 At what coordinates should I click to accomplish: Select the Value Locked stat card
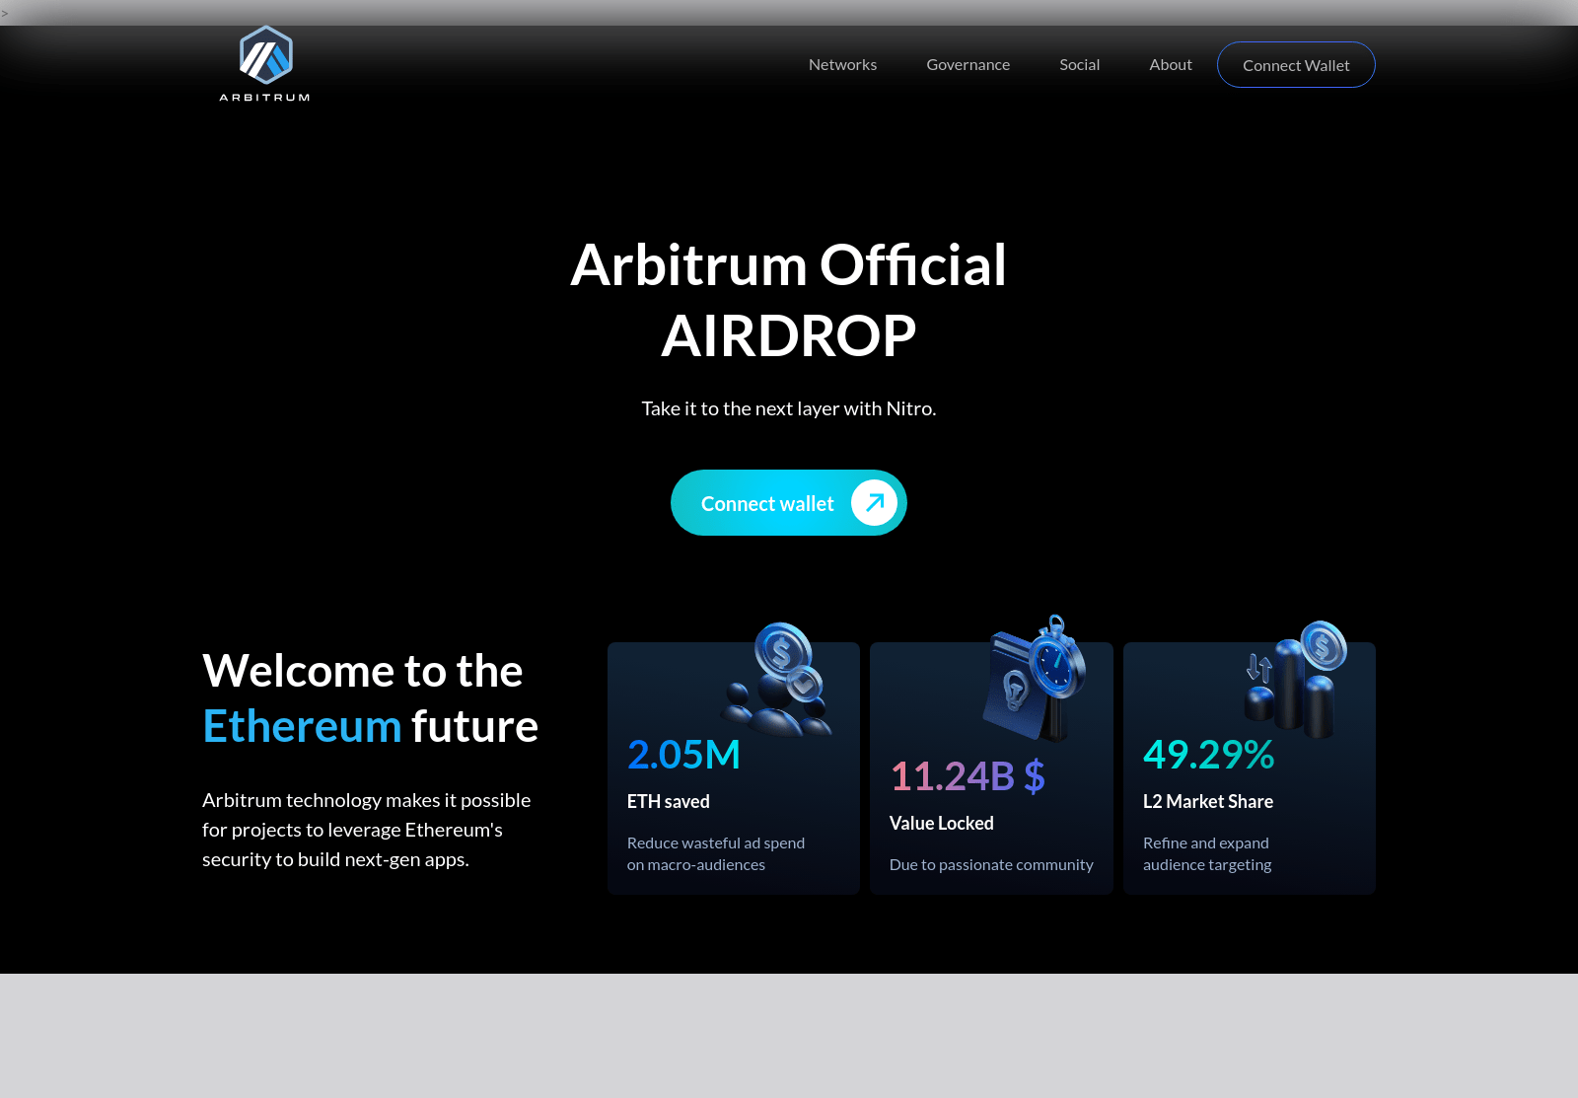coord(991,769)
